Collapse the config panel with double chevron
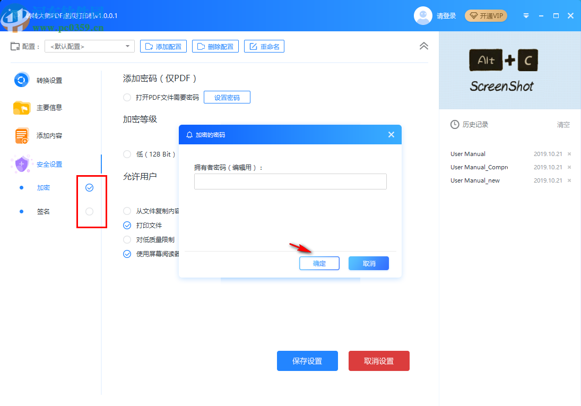581x406 pixels. point(423,46)
